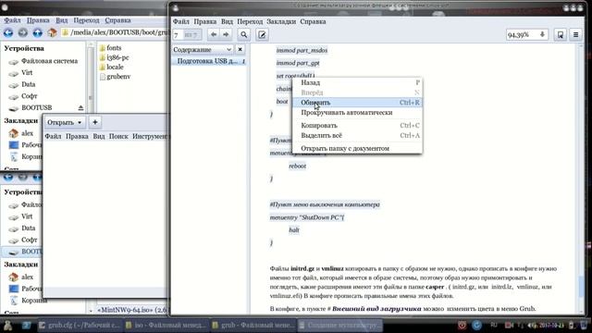The width and height of the screenshot is (592, 333).
Task: Click Back arrow in file manager toolbar
Action: tap(8, 33)
